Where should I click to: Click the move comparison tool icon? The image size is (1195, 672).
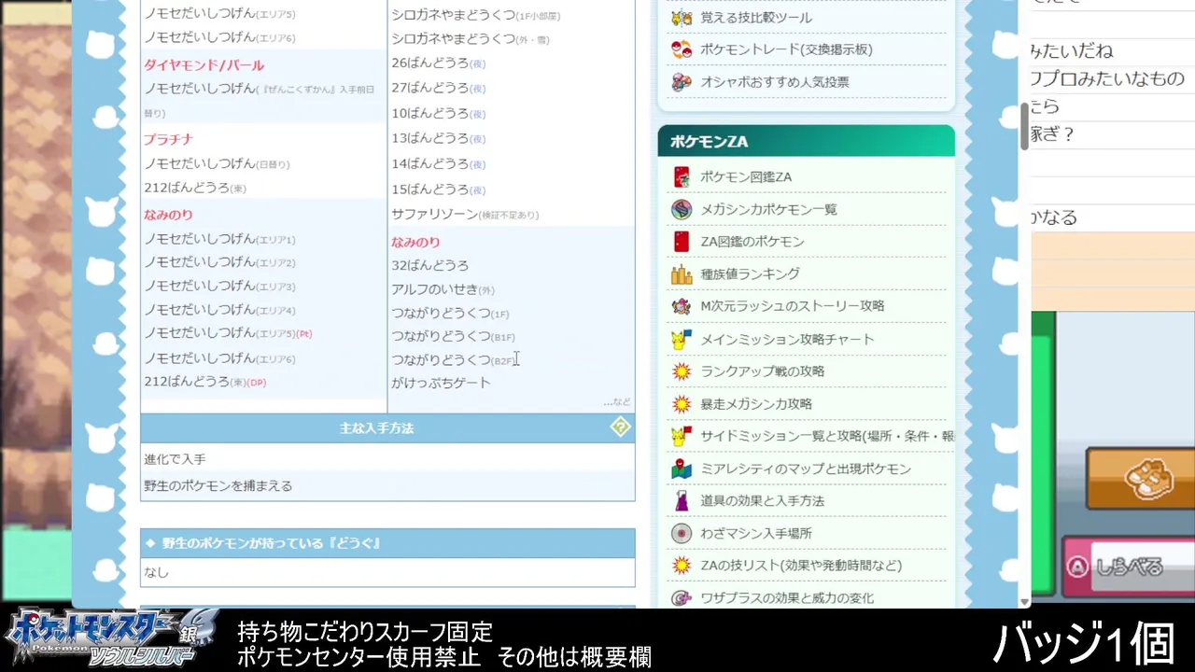pos(682,18)
